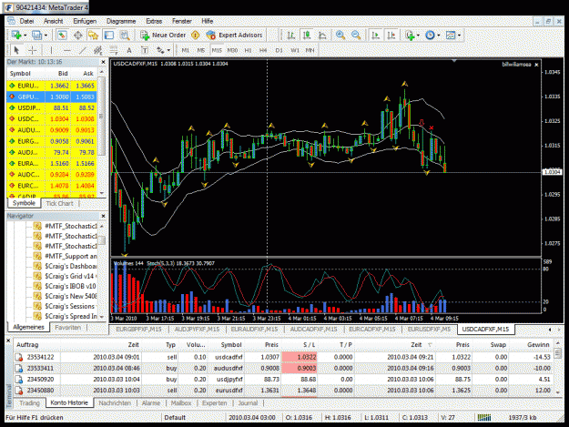
Task: Zoom in on the chart
Action: point(340,36)
